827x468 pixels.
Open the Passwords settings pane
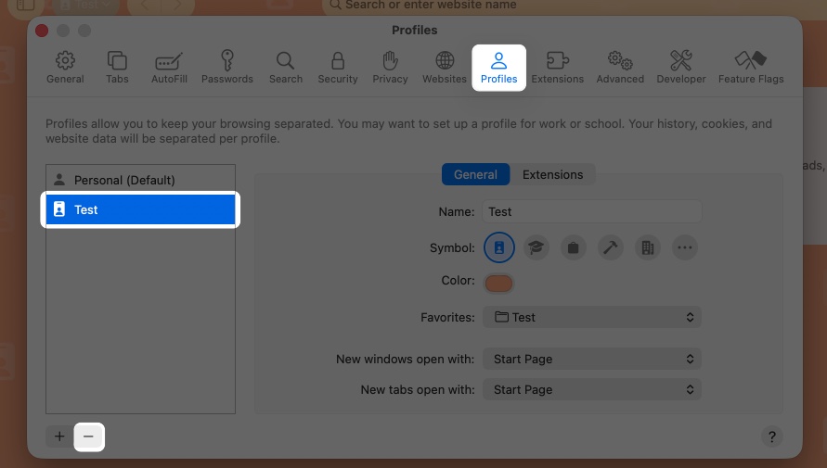coord(227,68)
